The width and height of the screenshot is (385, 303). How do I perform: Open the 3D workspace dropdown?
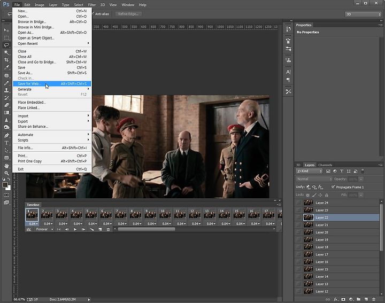pyautogui.click(x=363, y=14)
